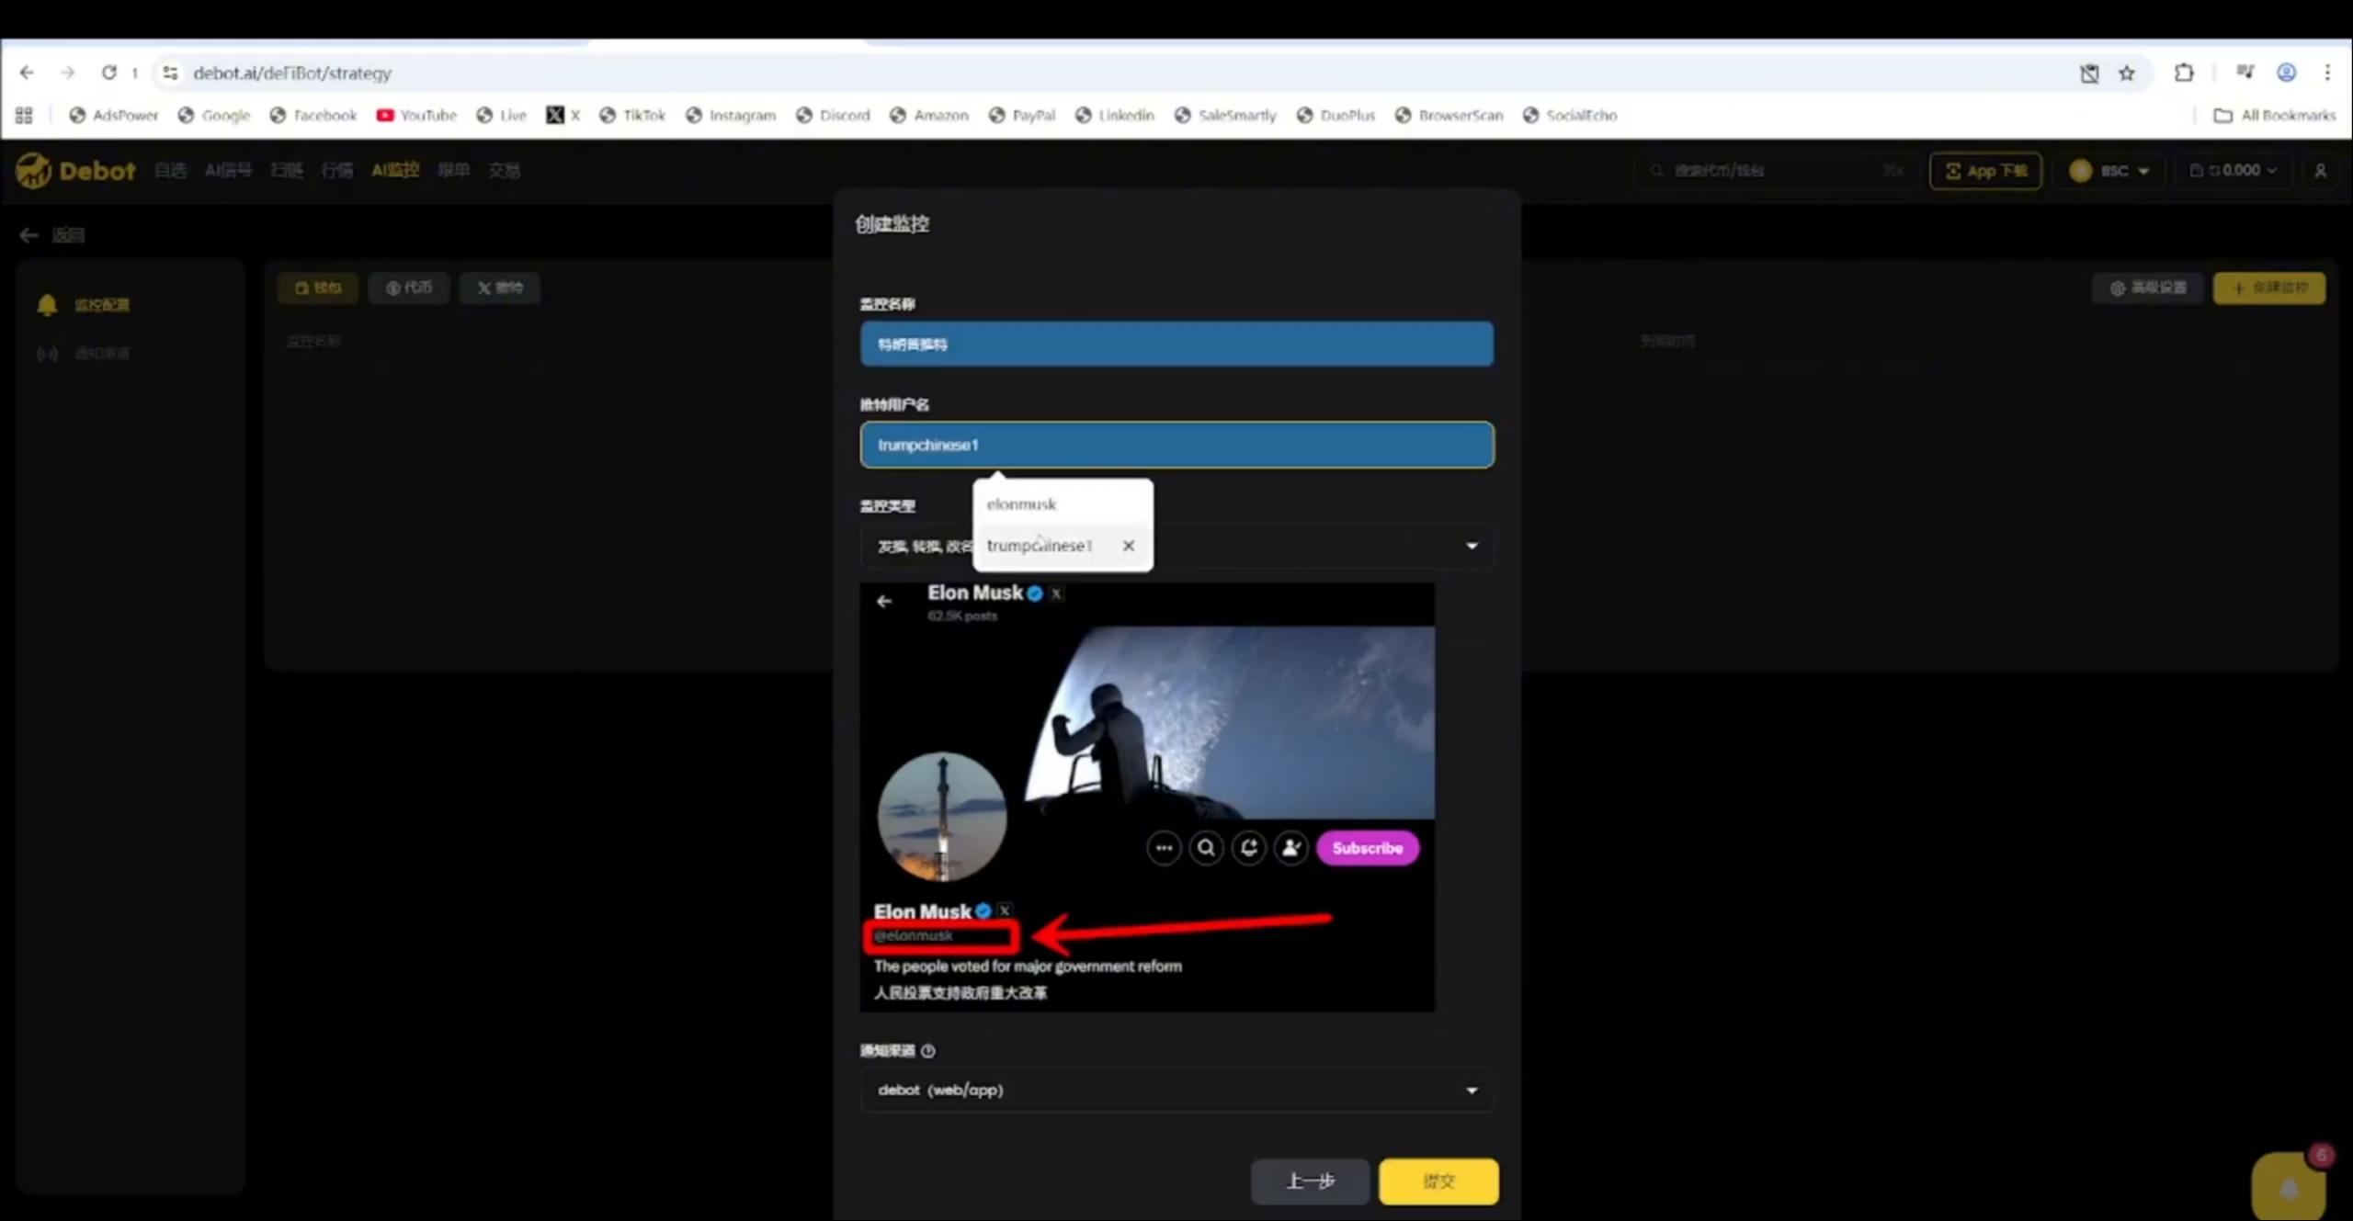Expand the debot (web/app) channel dropdown
Image resolution: width=2353 pixels, height=1221 pixels.
(x=1472, y=1091)
